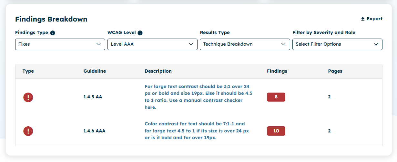
Task: Click the Findings column header
Action: click(277, 71)
